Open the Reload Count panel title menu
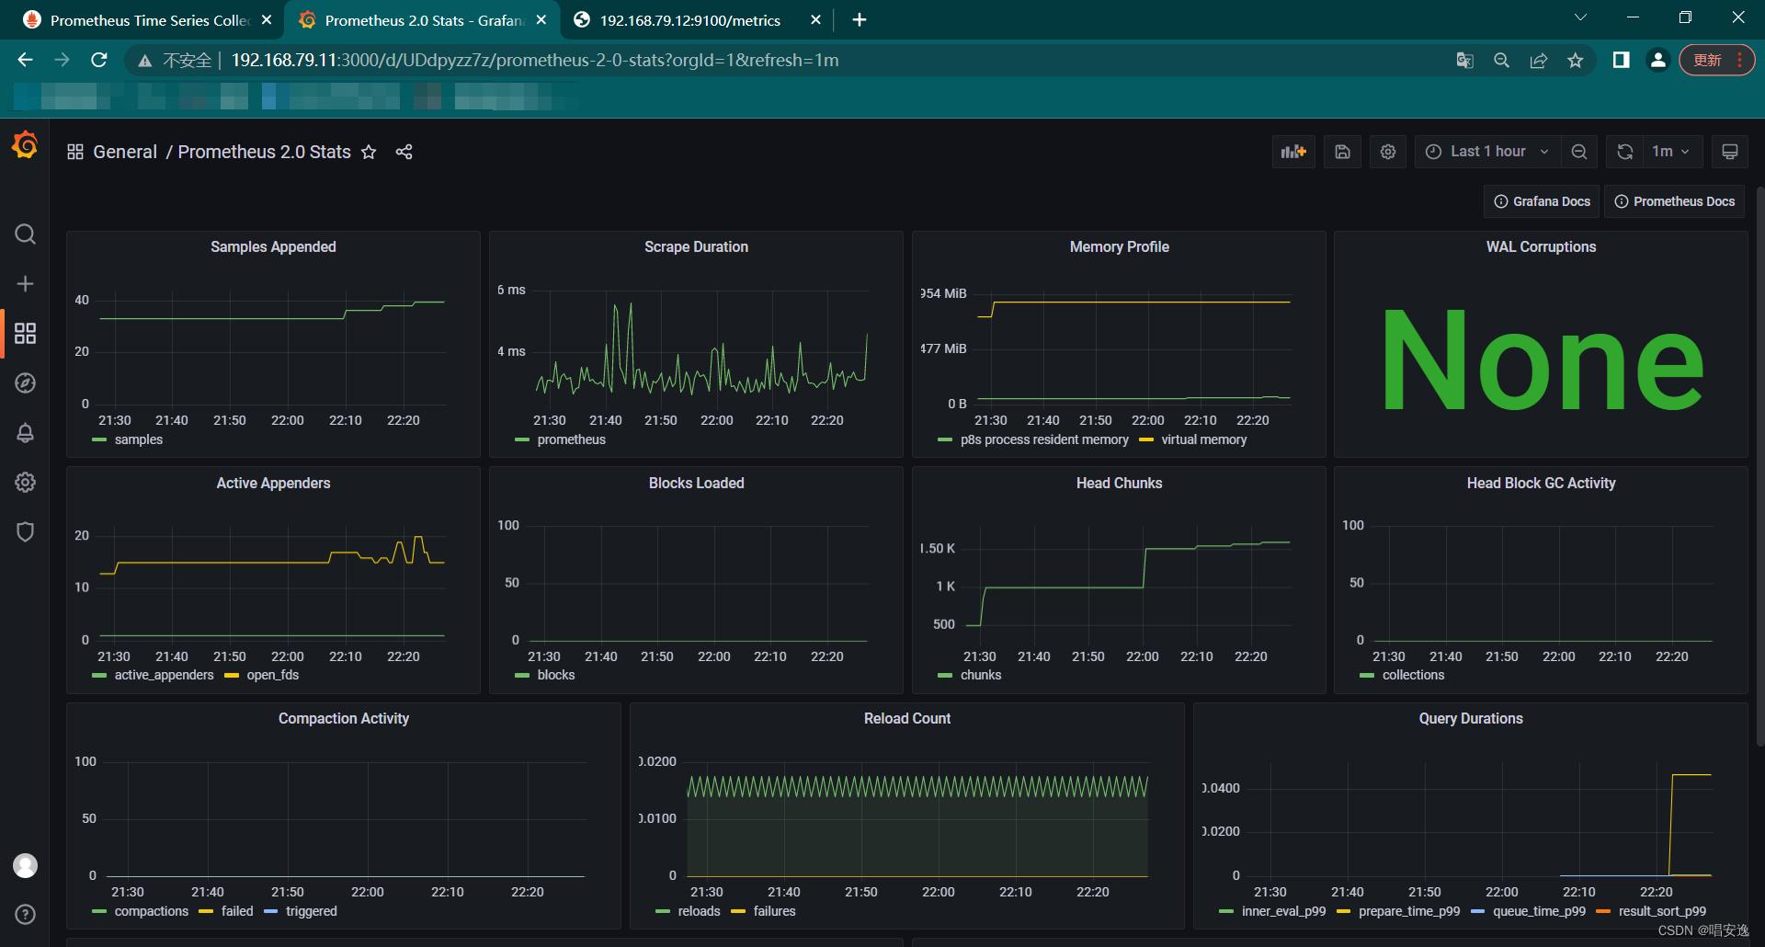Screen dimensions: 1765x947 [x=907, y=718]
